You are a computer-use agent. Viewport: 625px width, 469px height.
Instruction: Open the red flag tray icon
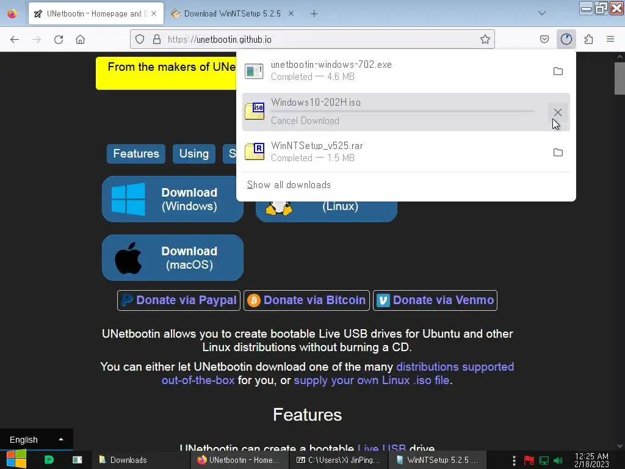pyautogui.click(x=529, y=460)
